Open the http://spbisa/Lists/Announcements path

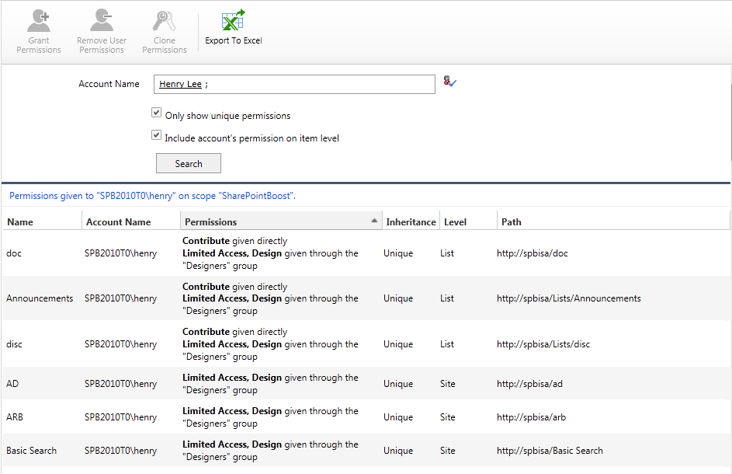(x=568, y=298)
